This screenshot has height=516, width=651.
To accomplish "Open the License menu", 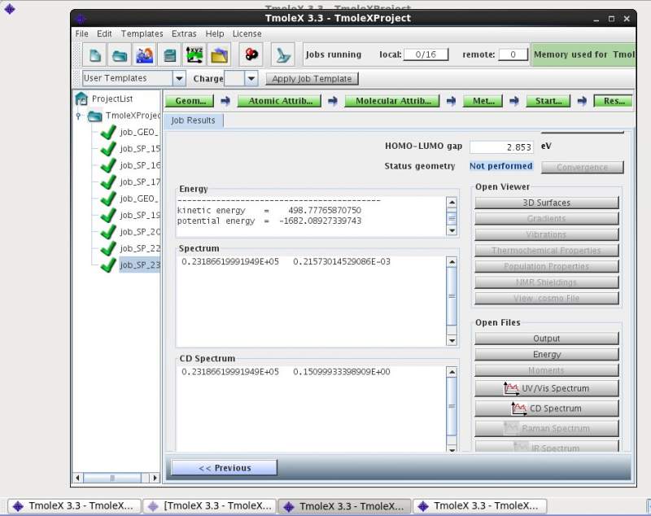I will pos(247,33).
